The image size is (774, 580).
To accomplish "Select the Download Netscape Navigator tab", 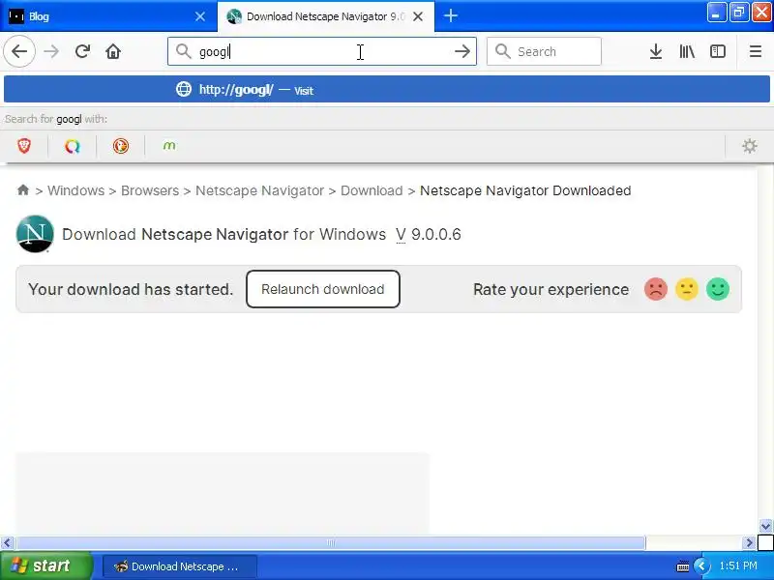I will coord(326,16).
